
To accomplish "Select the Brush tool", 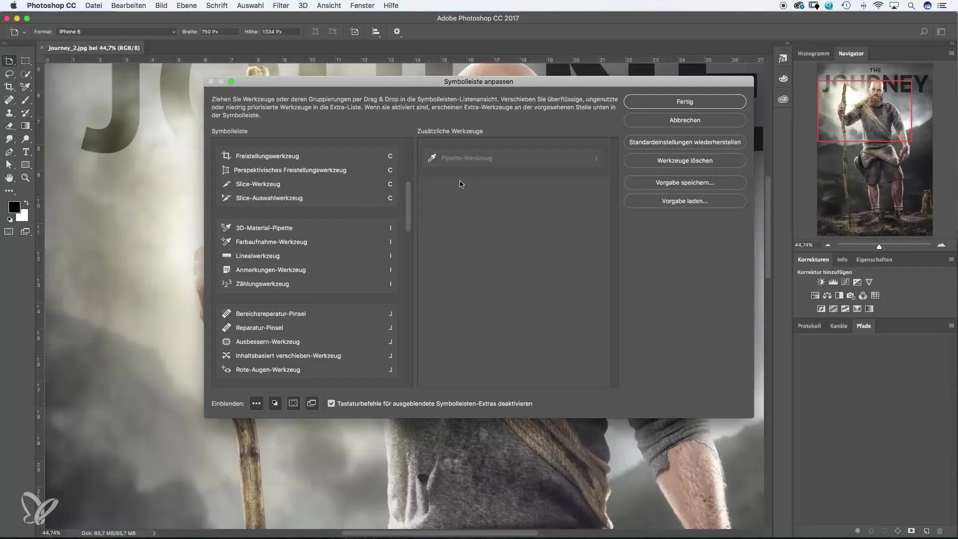I will click(25, 100).
